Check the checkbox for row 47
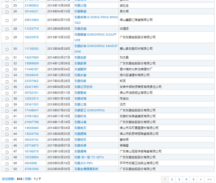The height and width of the screenshot is (183, 216). click(x=7, y=152)
